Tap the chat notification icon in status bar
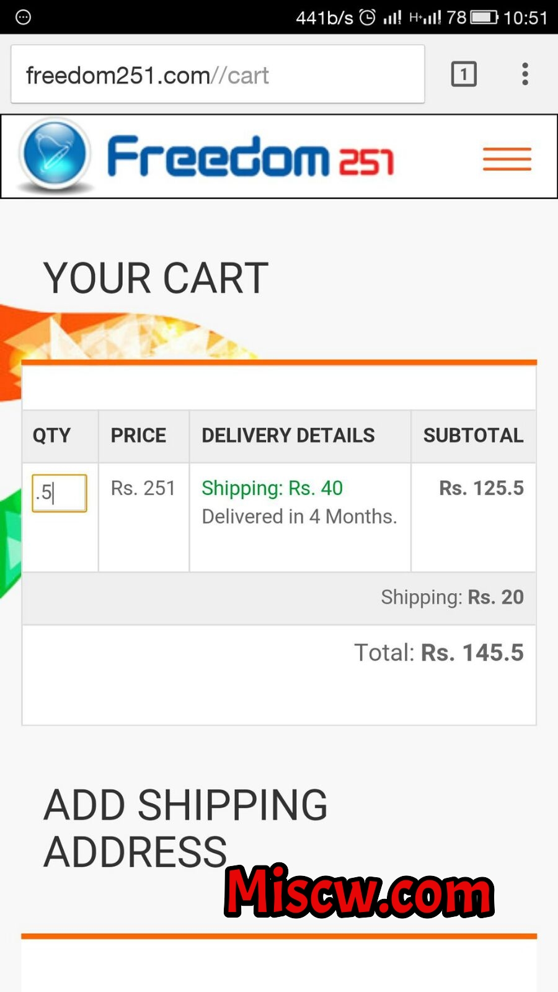This screenshot has height=992, width=558. coord(23,17)
